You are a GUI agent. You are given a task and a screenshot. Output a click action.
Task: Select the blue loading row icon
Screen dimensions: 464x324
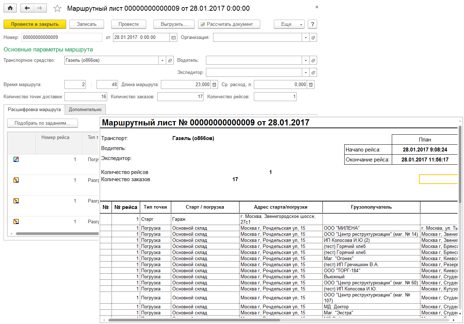(x=16, y=159)
